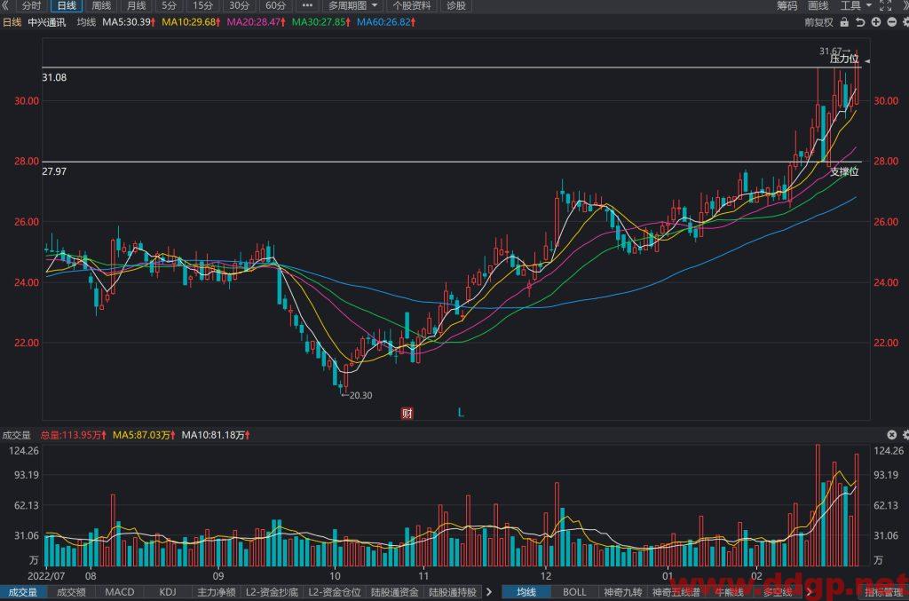The width and height of the screenshot is (909, 601).
Task: Click the red 财 financial marker
Action: point(407,413)
